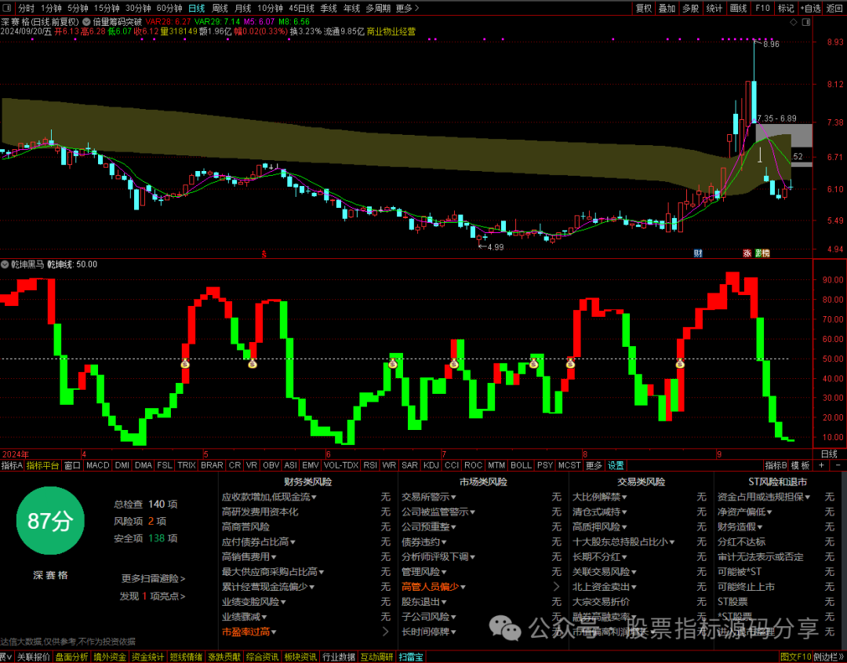This screenshot has width=847, height=663.
Task: Switch to 分时 intraday view
Action: pos(25,8)
